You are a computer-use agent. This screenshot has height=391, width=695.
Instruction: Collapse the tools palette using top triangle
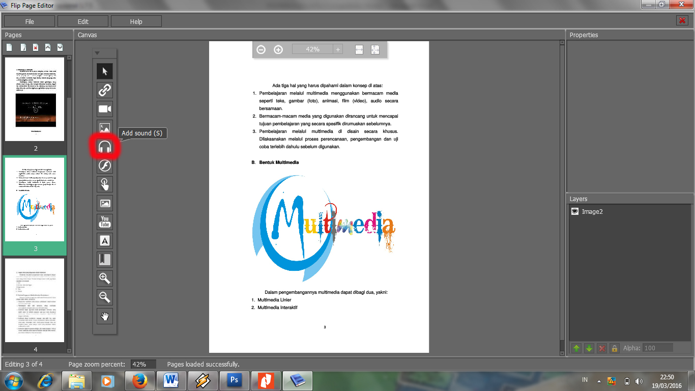click(97, 53)
